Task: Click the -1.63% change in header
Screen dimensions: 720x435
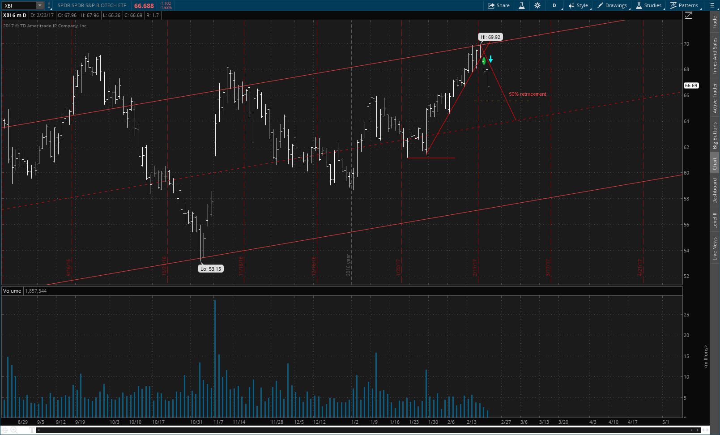Action: [x=166, y=8]
